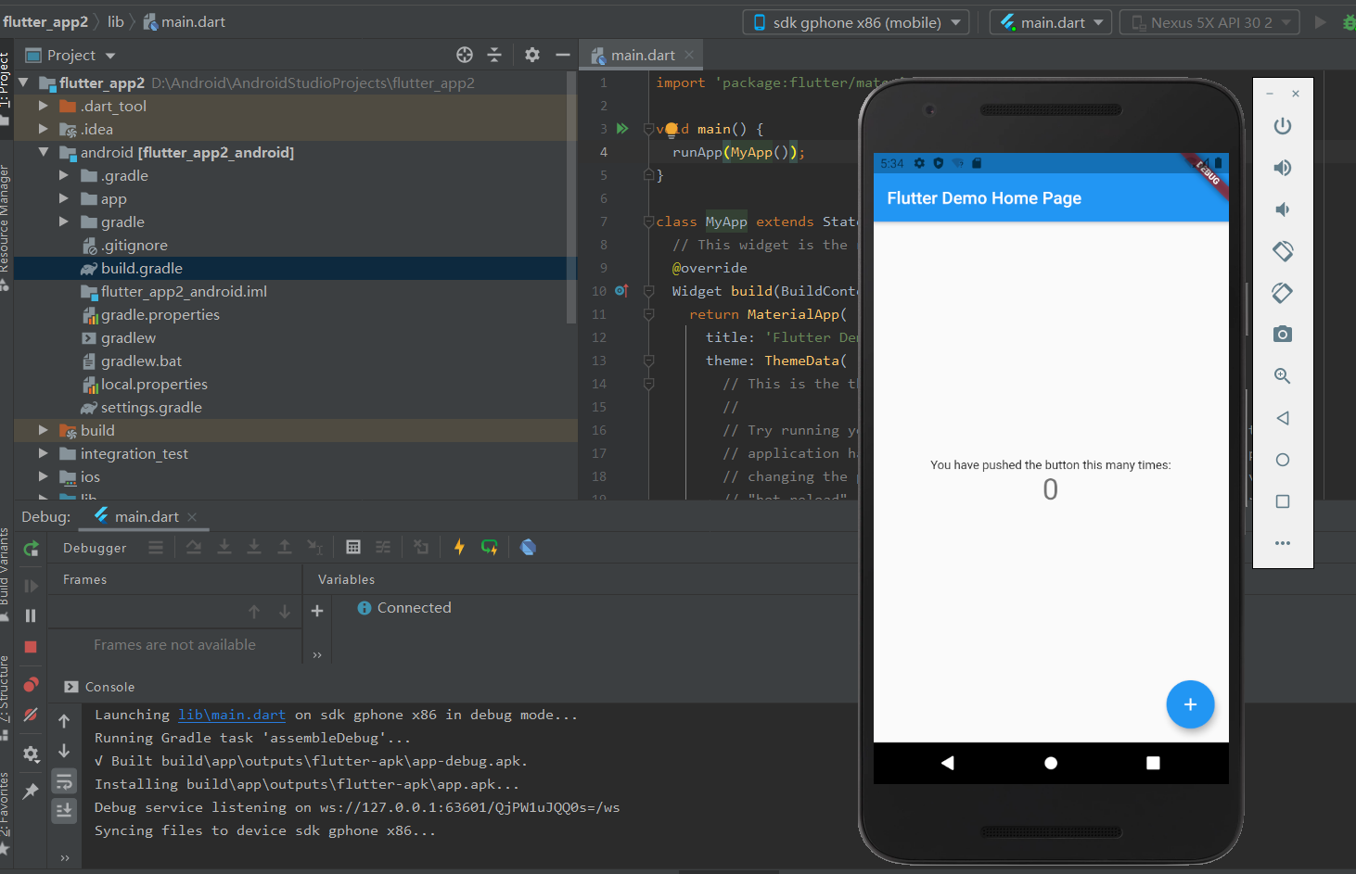
Task: Hide Project panel with minus icon
Action: (562, 55)
